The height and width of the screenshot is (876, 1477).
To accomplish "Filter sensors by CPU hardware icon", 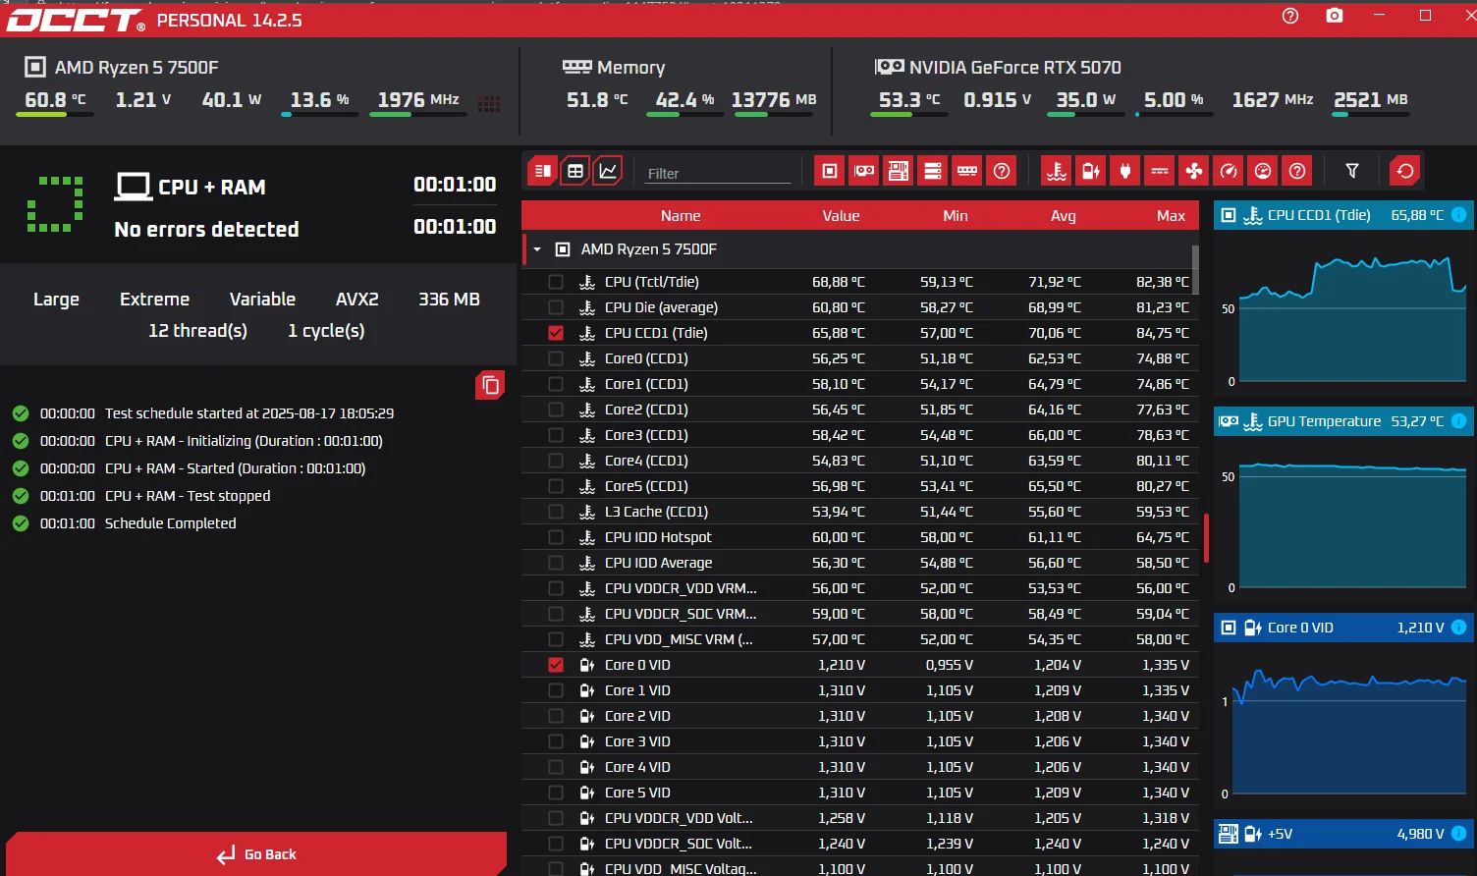I will [830, 171].
